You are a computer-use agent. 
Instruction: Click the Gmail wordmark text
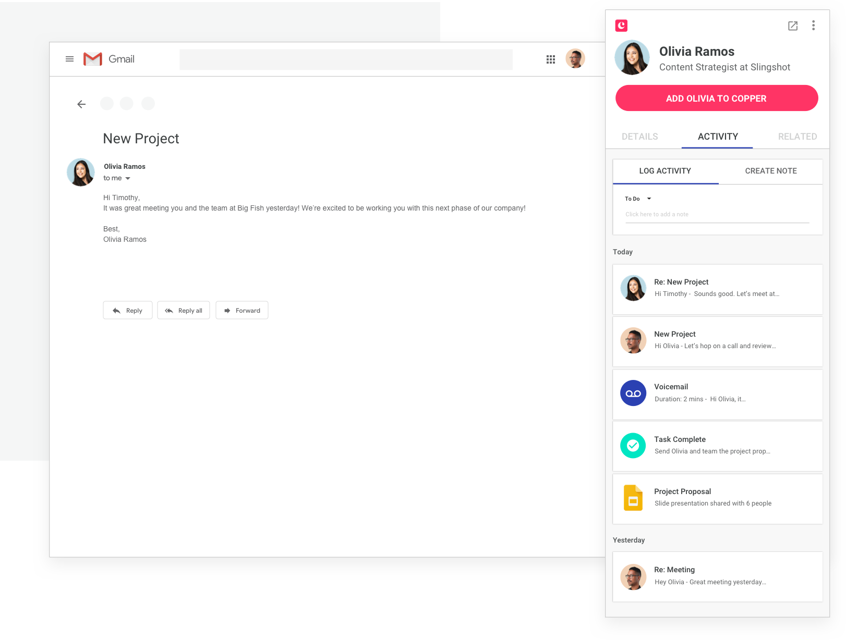pyautogui.click(x=122, y=59)
